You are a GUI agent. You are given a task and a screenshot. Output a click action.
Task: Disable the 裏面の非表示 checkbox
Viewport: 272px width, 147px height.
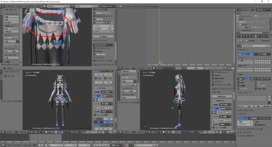pos(94,54)
